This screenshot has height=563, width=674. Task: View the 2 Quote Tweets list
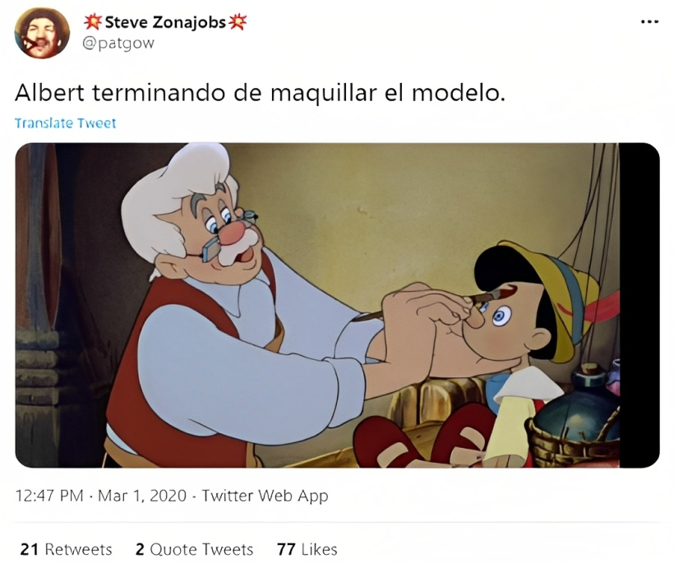[194, 549]
